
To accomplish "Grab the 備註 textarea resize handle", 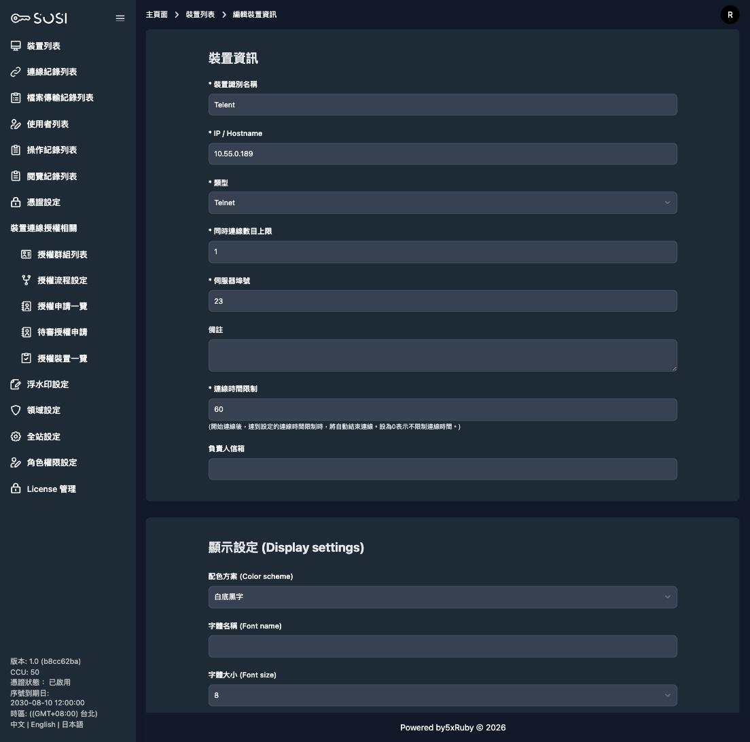I will point(674,368).
